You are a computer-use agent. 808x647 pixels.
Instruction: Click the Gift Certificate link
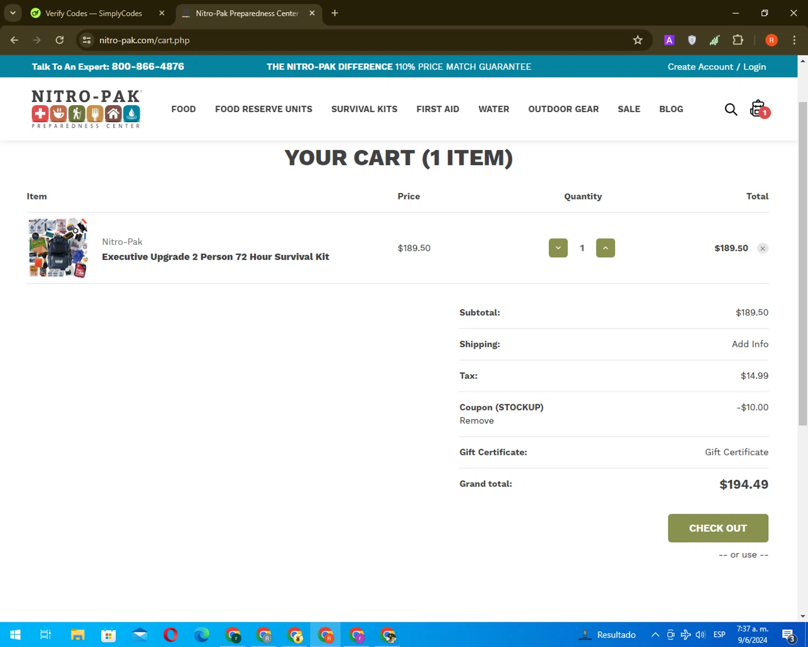[x=736, y=452]
